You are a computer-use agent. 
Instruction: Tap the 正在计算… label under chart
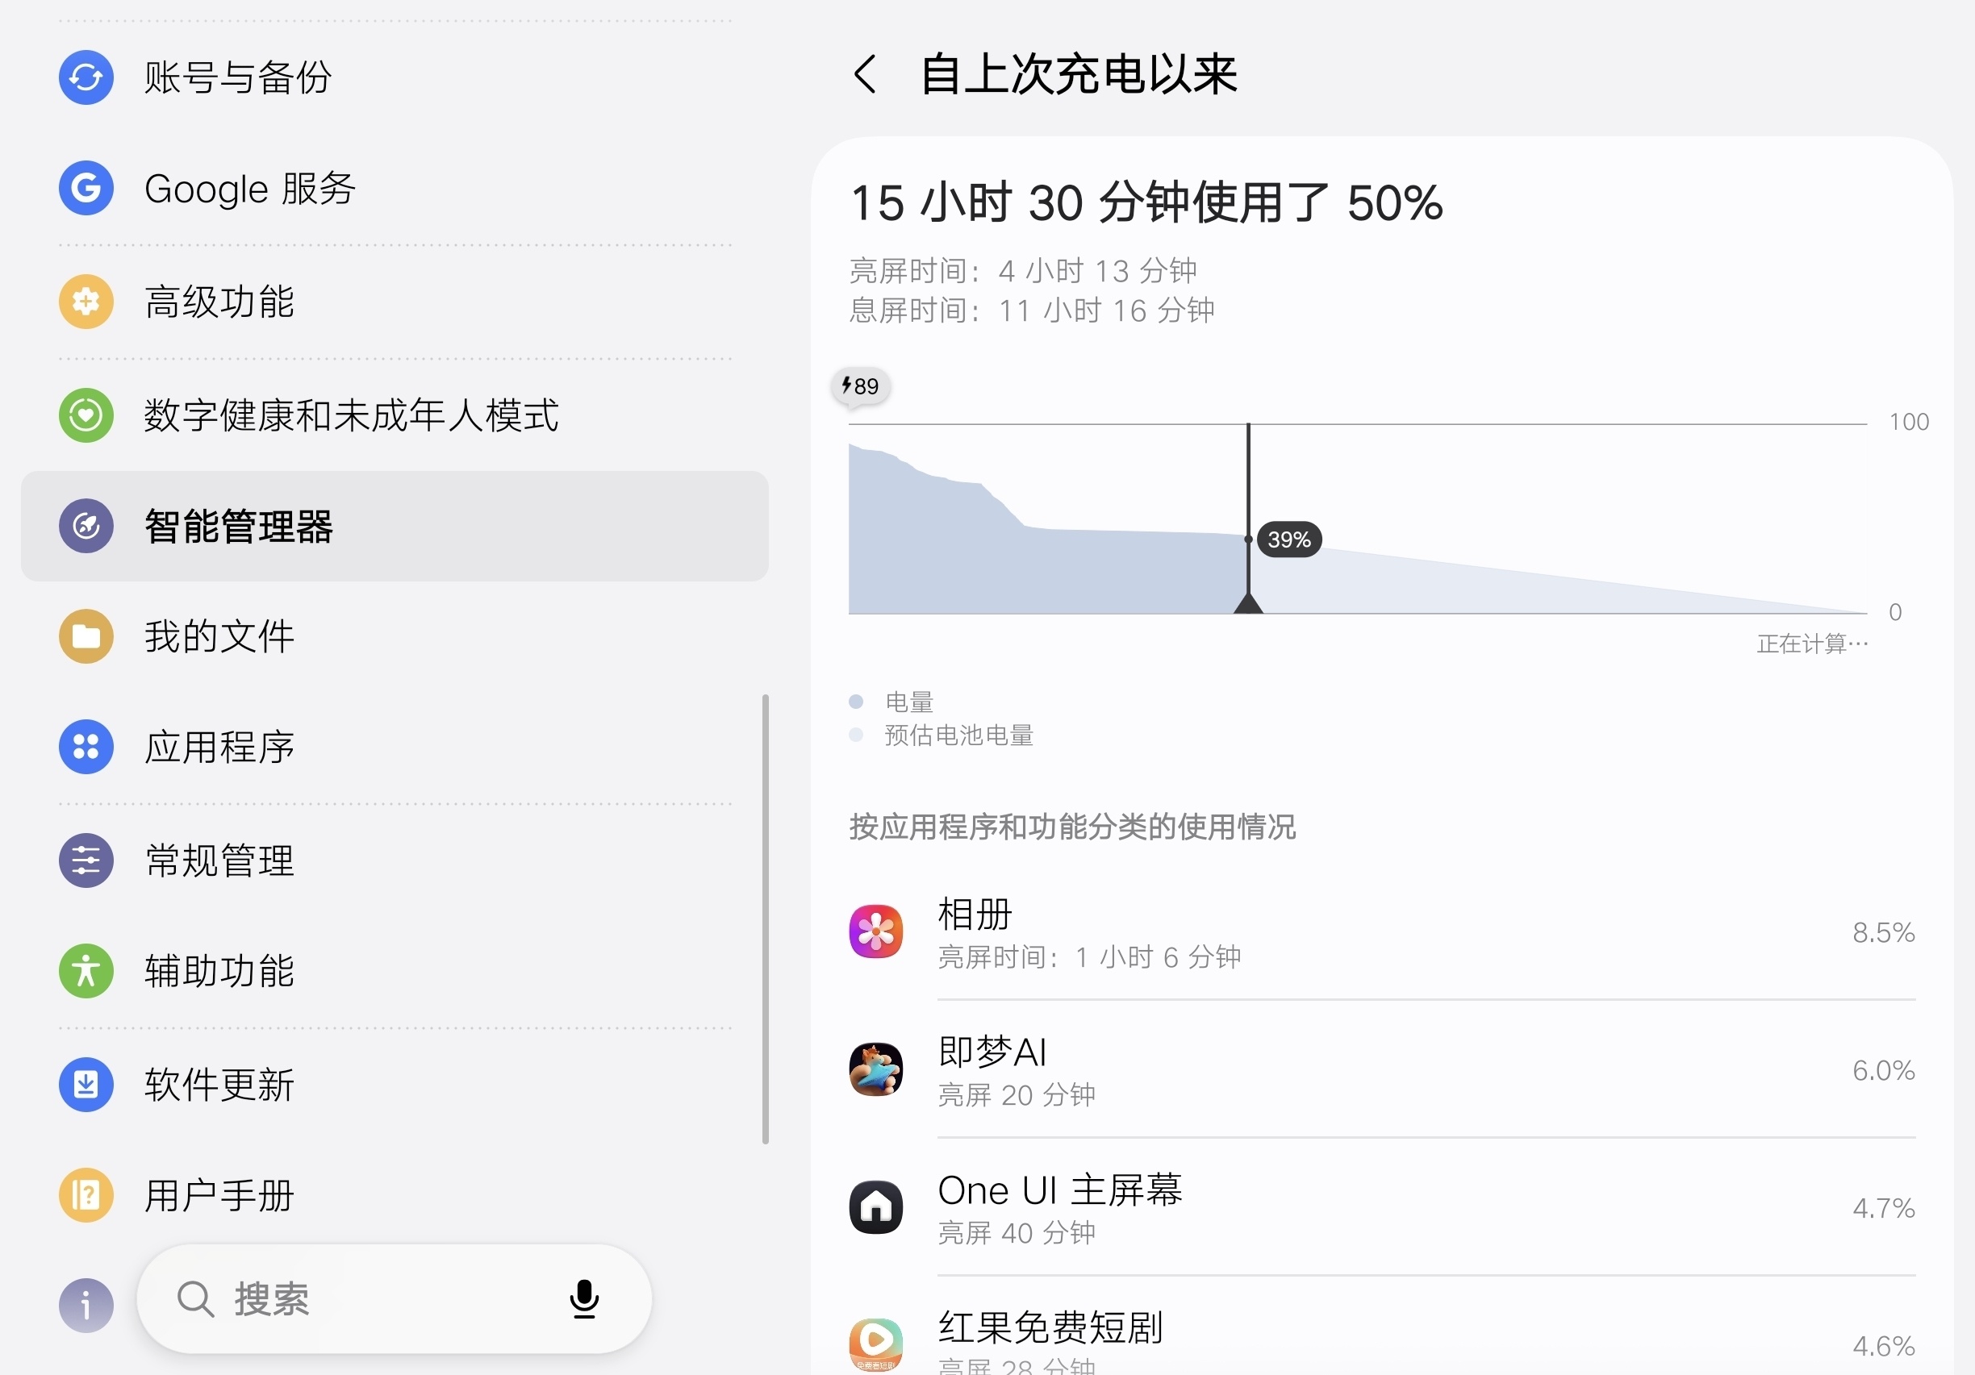coord(1812,644)
